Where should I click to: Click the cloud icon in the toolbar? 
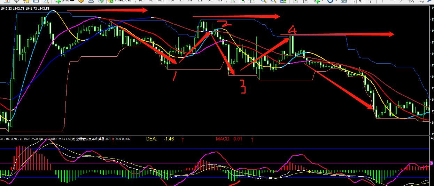click(x=91, y=1)
